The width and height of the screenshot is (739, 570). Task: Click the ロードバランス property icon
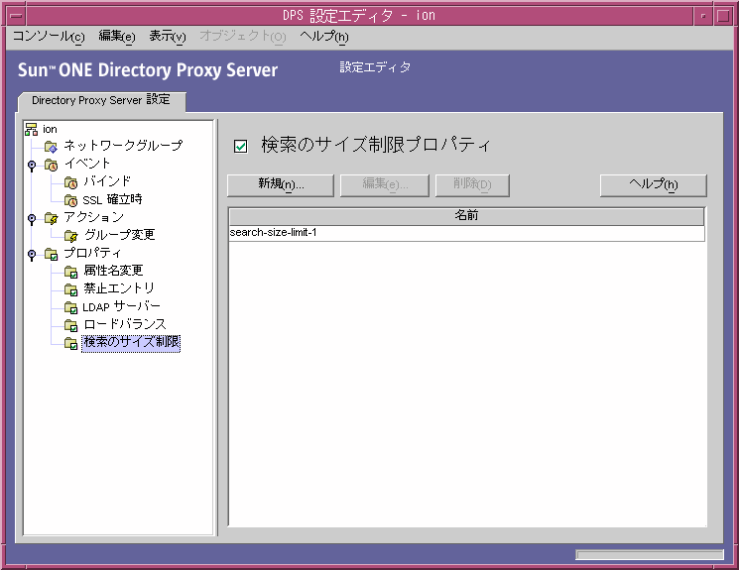point(70,325)
